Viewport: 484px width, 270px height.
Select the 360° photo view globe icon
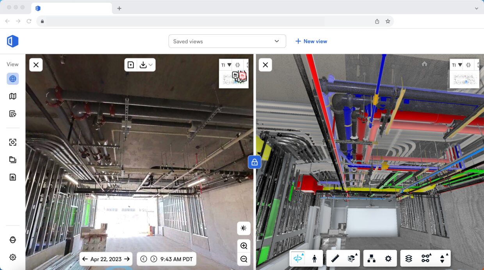12,78
